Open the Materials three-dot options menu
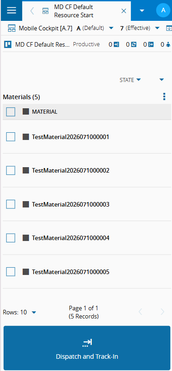Image resolution: width=172 pixels, height=371 pixels. [x=164, y=96]
